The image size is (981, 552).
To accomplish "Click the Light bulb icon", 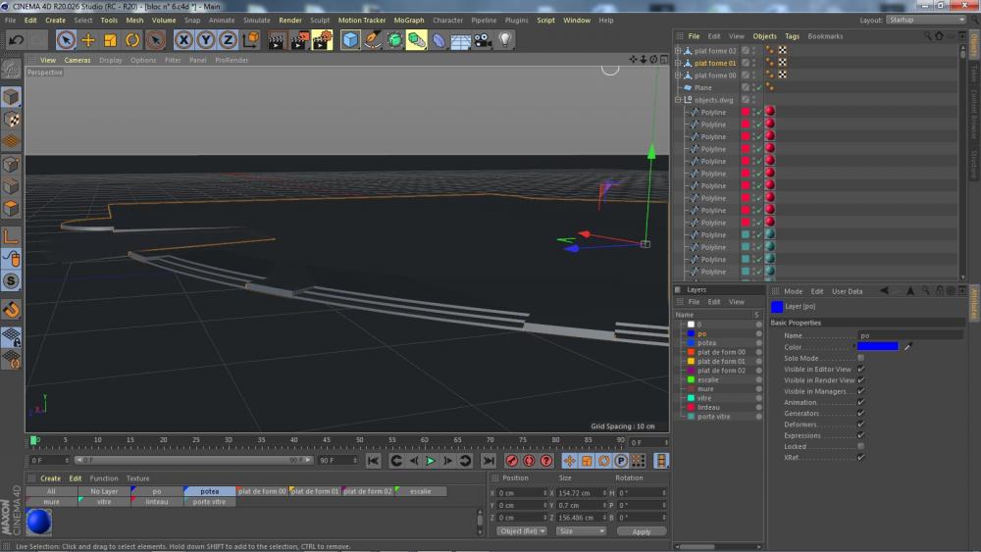I will pos(505,40).
